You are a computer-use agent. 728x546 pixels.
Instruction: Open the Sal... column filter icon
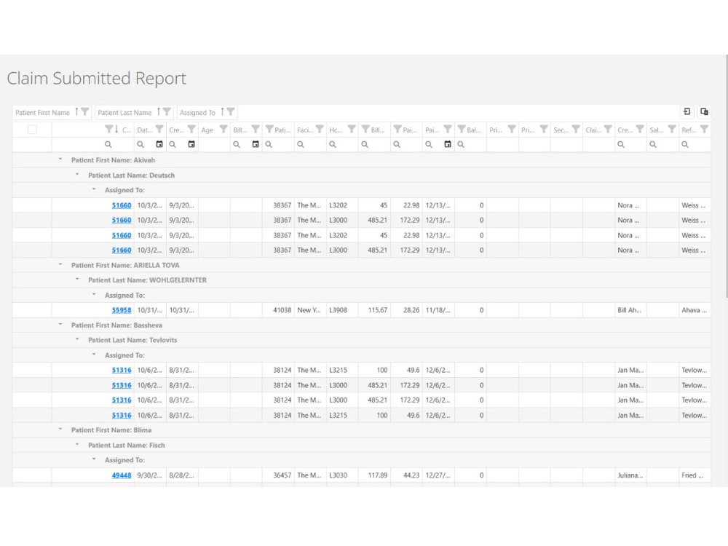point(672,129)
